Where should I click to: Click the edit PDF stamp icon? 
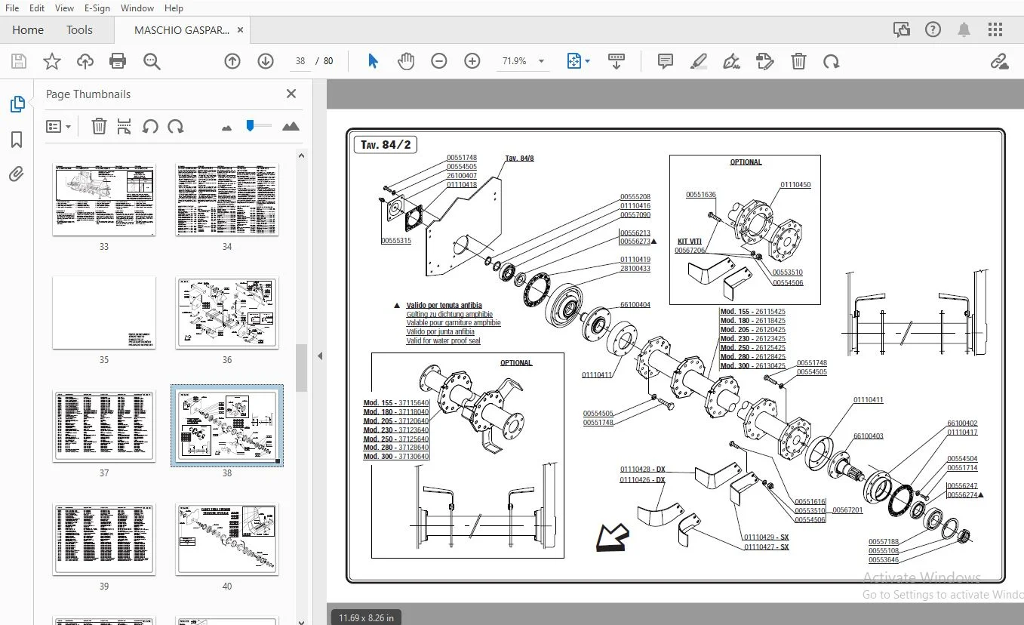[x=765, y=61]
